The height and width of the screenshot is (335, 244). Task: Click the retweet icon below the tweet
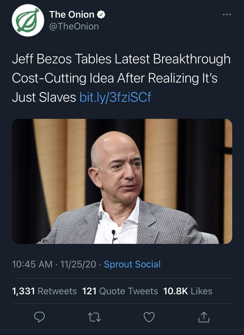(94, 317)
